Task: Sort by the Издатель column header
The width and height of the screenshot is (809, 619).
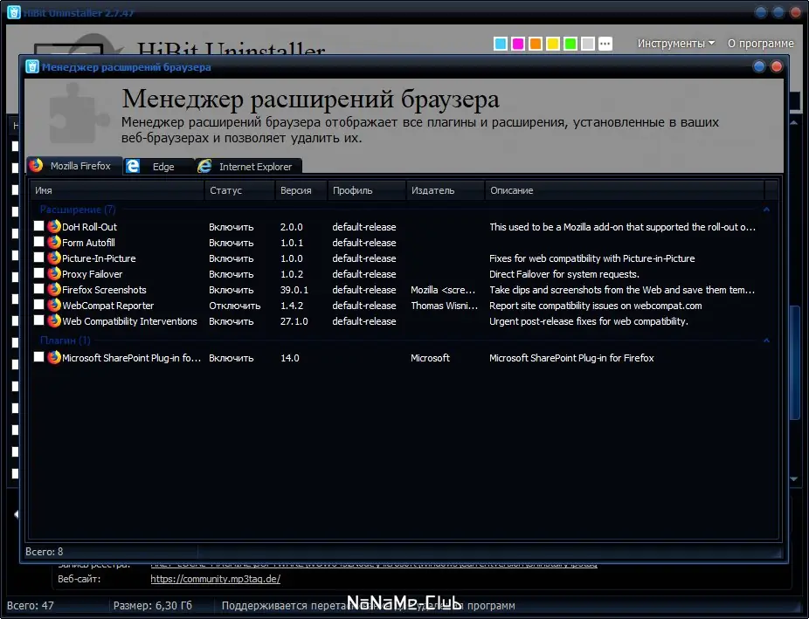Action: coord(446,190)
